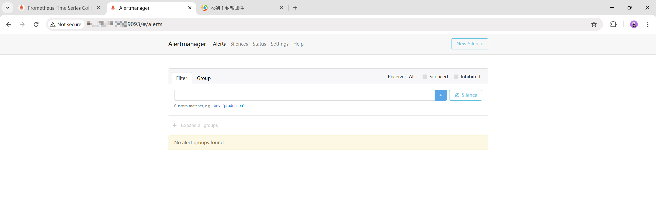The image size is (656, 201).
Task: Toggle the Silenced checkbox
Action: point(425,77)
